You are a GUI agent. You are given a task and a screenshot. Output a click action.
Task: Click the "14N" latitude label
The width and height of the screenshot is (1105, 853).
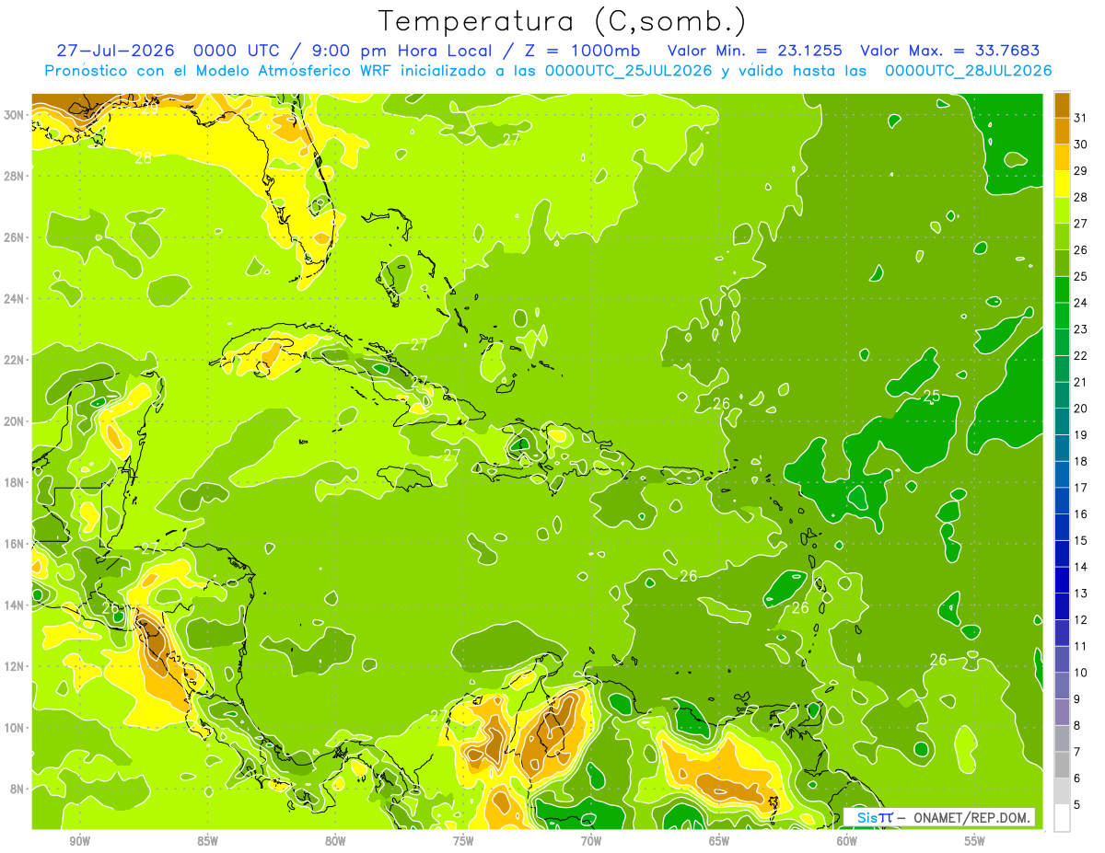click(x=15, y=605)
